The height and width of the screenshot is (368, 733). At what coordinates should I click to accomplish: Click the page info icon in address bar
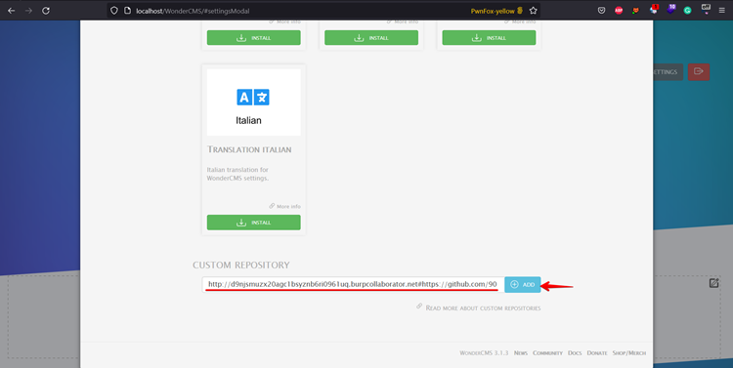127,11
